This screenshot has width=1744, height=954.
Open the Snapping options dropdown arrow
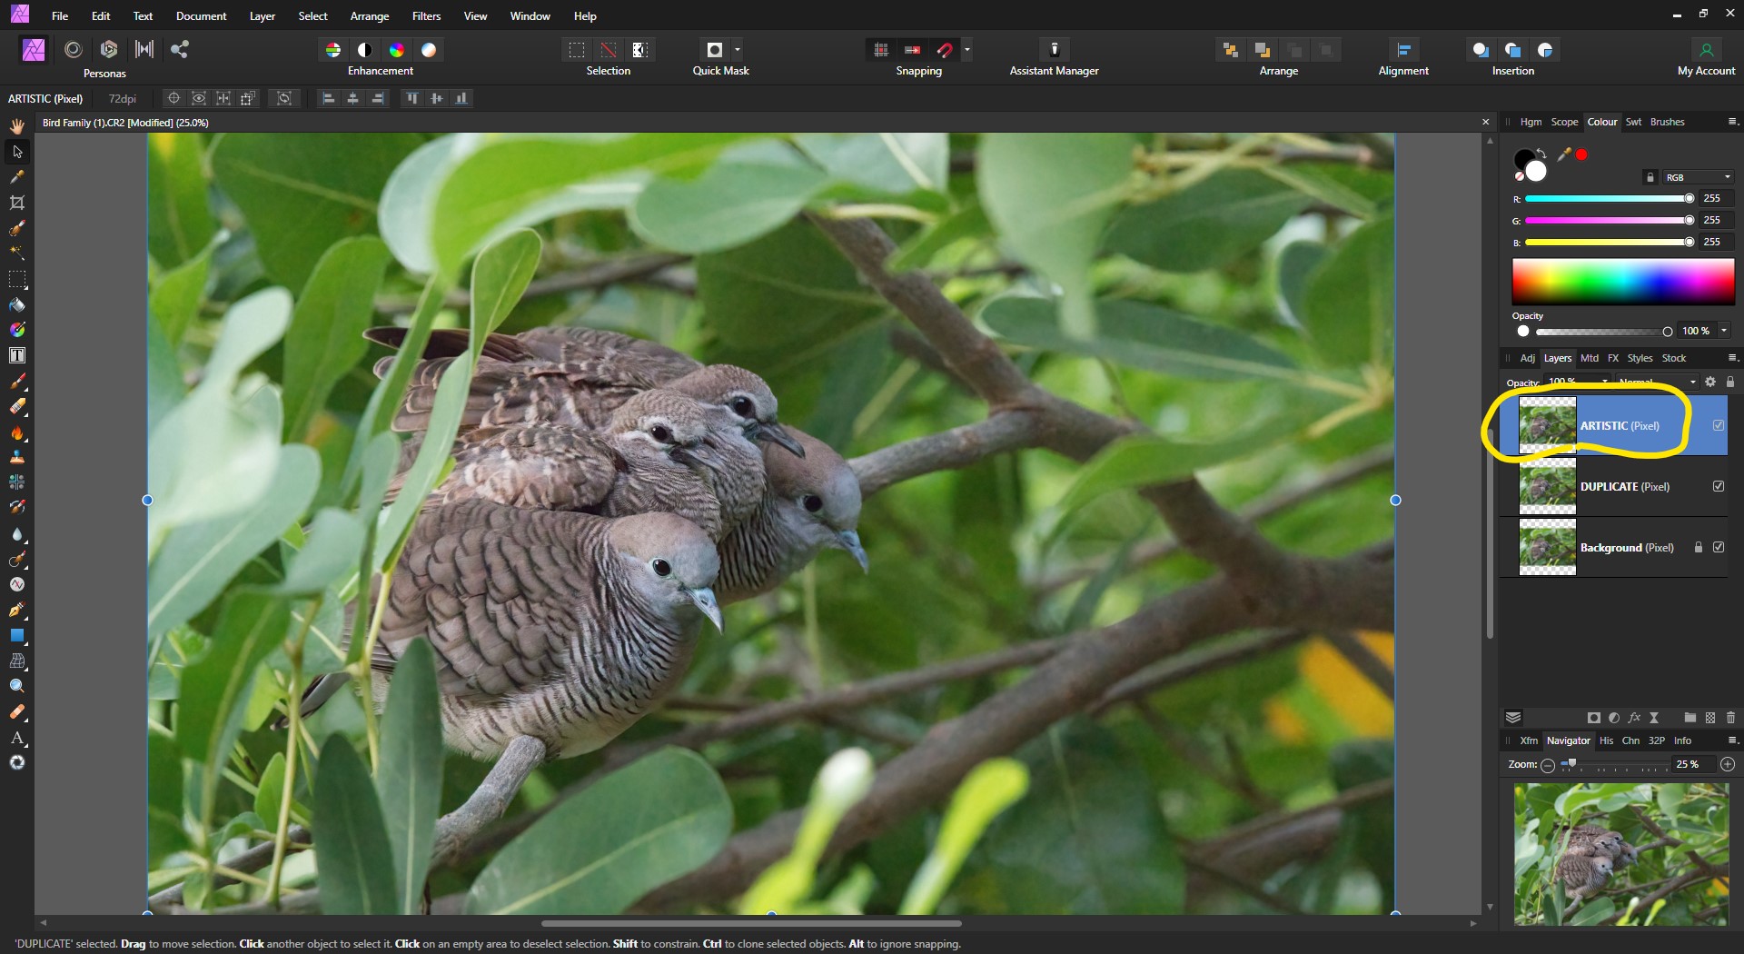coord(968,50)
